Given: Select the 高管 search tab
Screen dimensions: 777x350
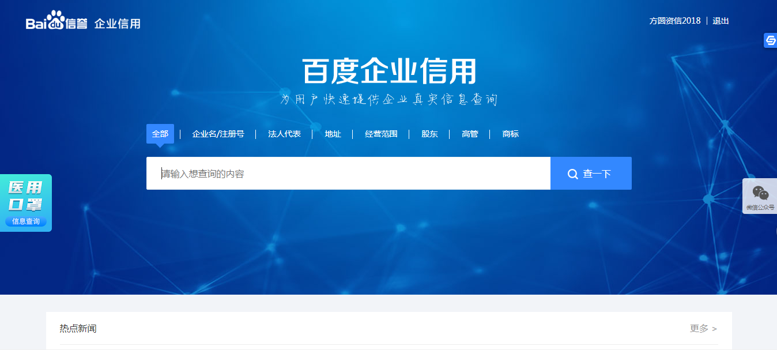Looking at the screenshot, I should pyautogui.click(x=470, y=134).
